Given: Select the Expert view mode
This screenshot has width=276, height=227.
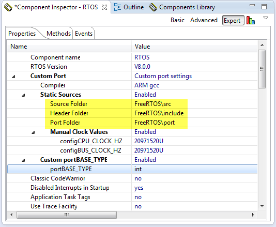Looking at the screenshot, I should click(233, 20).
